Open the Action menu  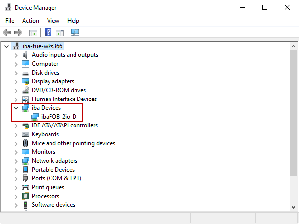pos(30,21)
